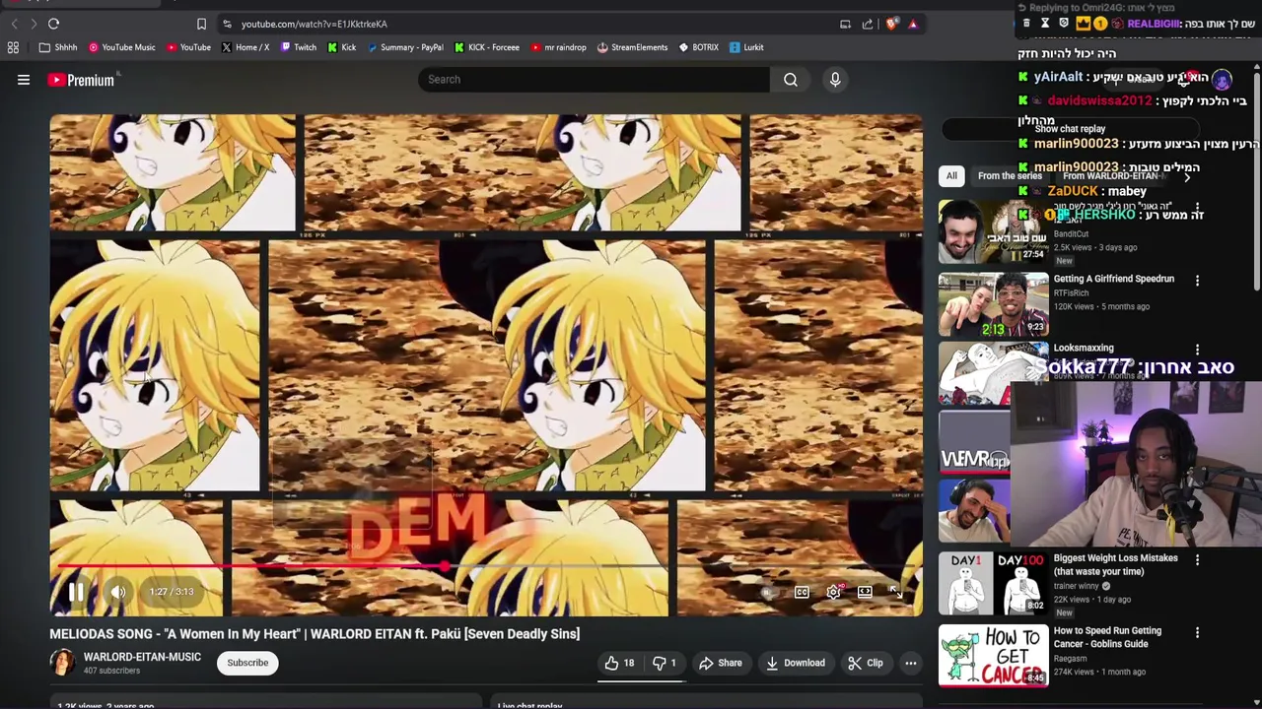Share the video
Viewport: 1262px width, 709px height.
pos(721,663)
